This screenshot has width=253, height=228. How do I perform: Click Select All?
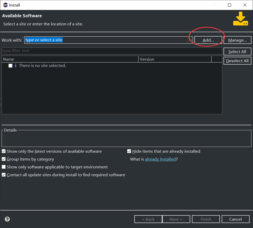pos(237,52)
